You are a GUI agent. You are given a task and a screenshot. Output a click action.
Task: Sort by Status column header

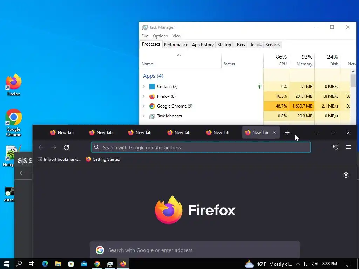242,60
